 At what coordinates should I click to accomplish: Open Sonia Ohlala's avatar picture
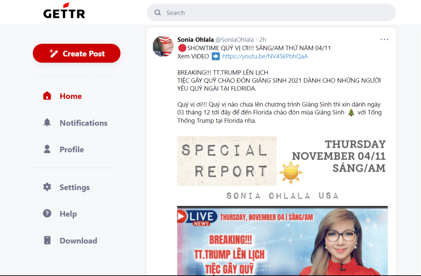click(x=163, y=46)
